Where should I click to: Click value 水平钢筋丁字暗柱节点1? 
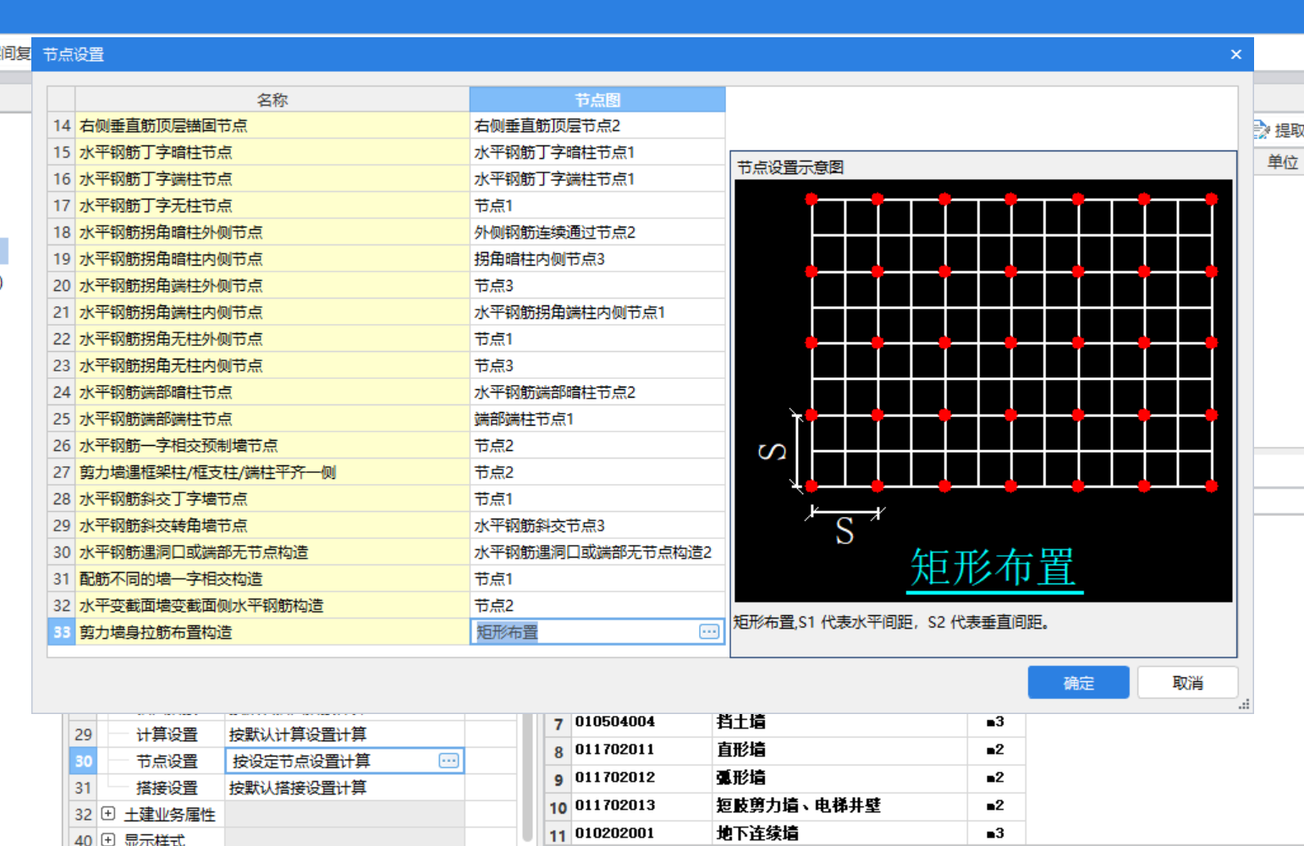point(554,152)
